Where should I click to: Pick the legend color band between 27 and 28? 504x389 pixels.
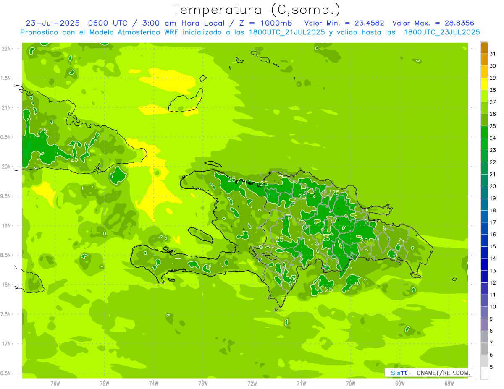click(484, 96)
